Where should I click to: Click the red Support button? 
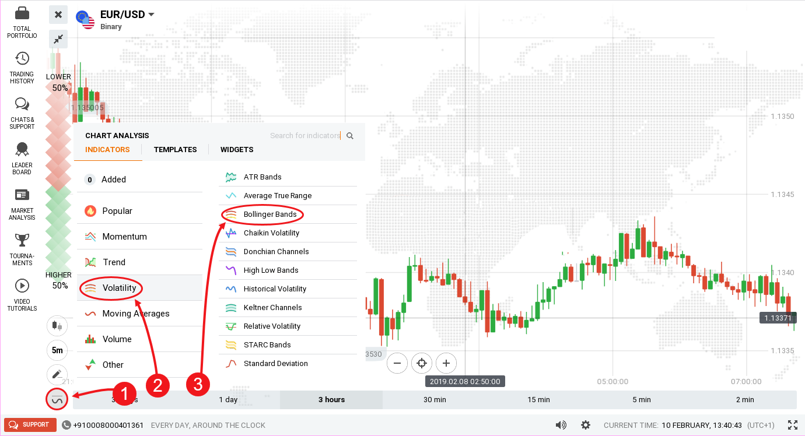(30, 425)
